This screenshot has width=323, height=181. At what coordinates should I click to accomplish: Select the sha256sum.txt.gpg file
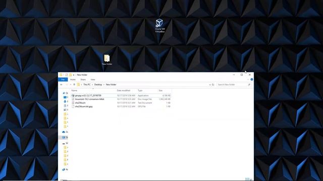(x=84, y=107)
